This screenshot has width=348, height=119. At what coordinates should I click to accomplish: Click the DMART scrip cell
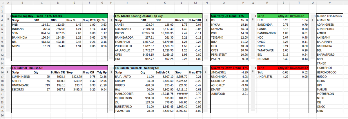coord(224,90)
